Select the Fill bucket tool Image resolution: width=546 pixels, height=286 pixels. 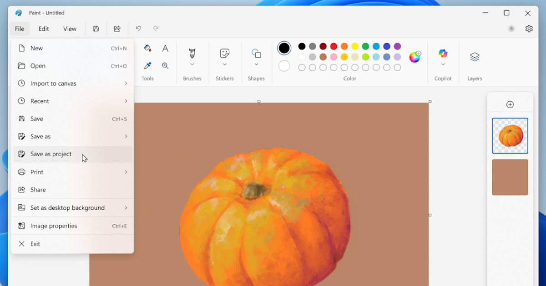pos(147,48)
